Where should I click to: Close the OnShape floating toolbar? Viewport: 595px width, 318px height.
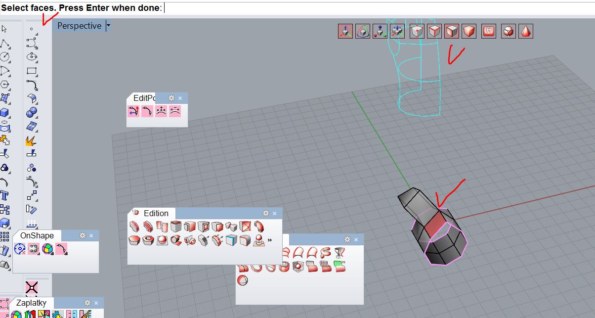(91, 236)
